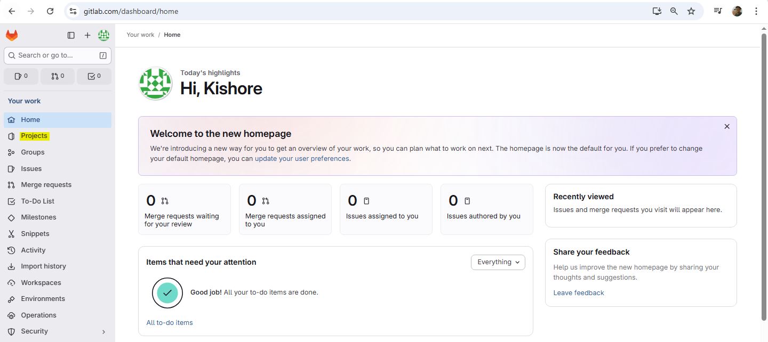Image resolution: width=768 pixels, height=342 pixels.
Task: Click the update your user preferences link
Action: pyautogui.click(x=302, y=159)
